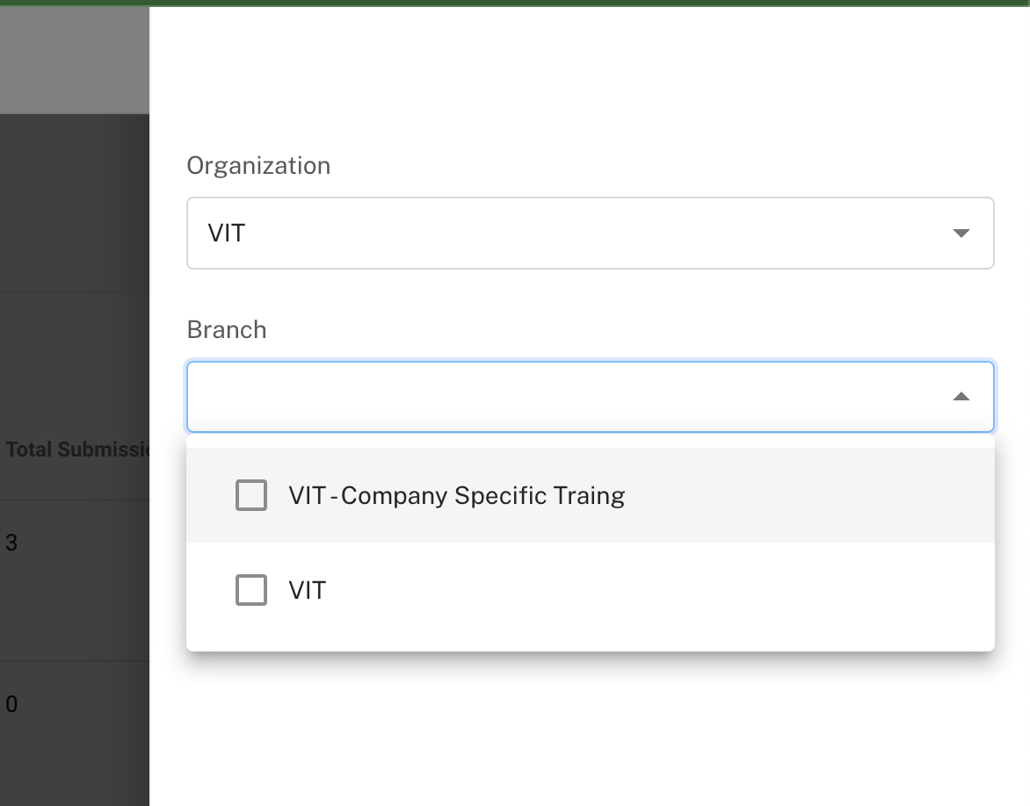The width and height of the screenshot is (1030, 806).
Task: Click blank space above the Organization label
Action: (589, 79)
